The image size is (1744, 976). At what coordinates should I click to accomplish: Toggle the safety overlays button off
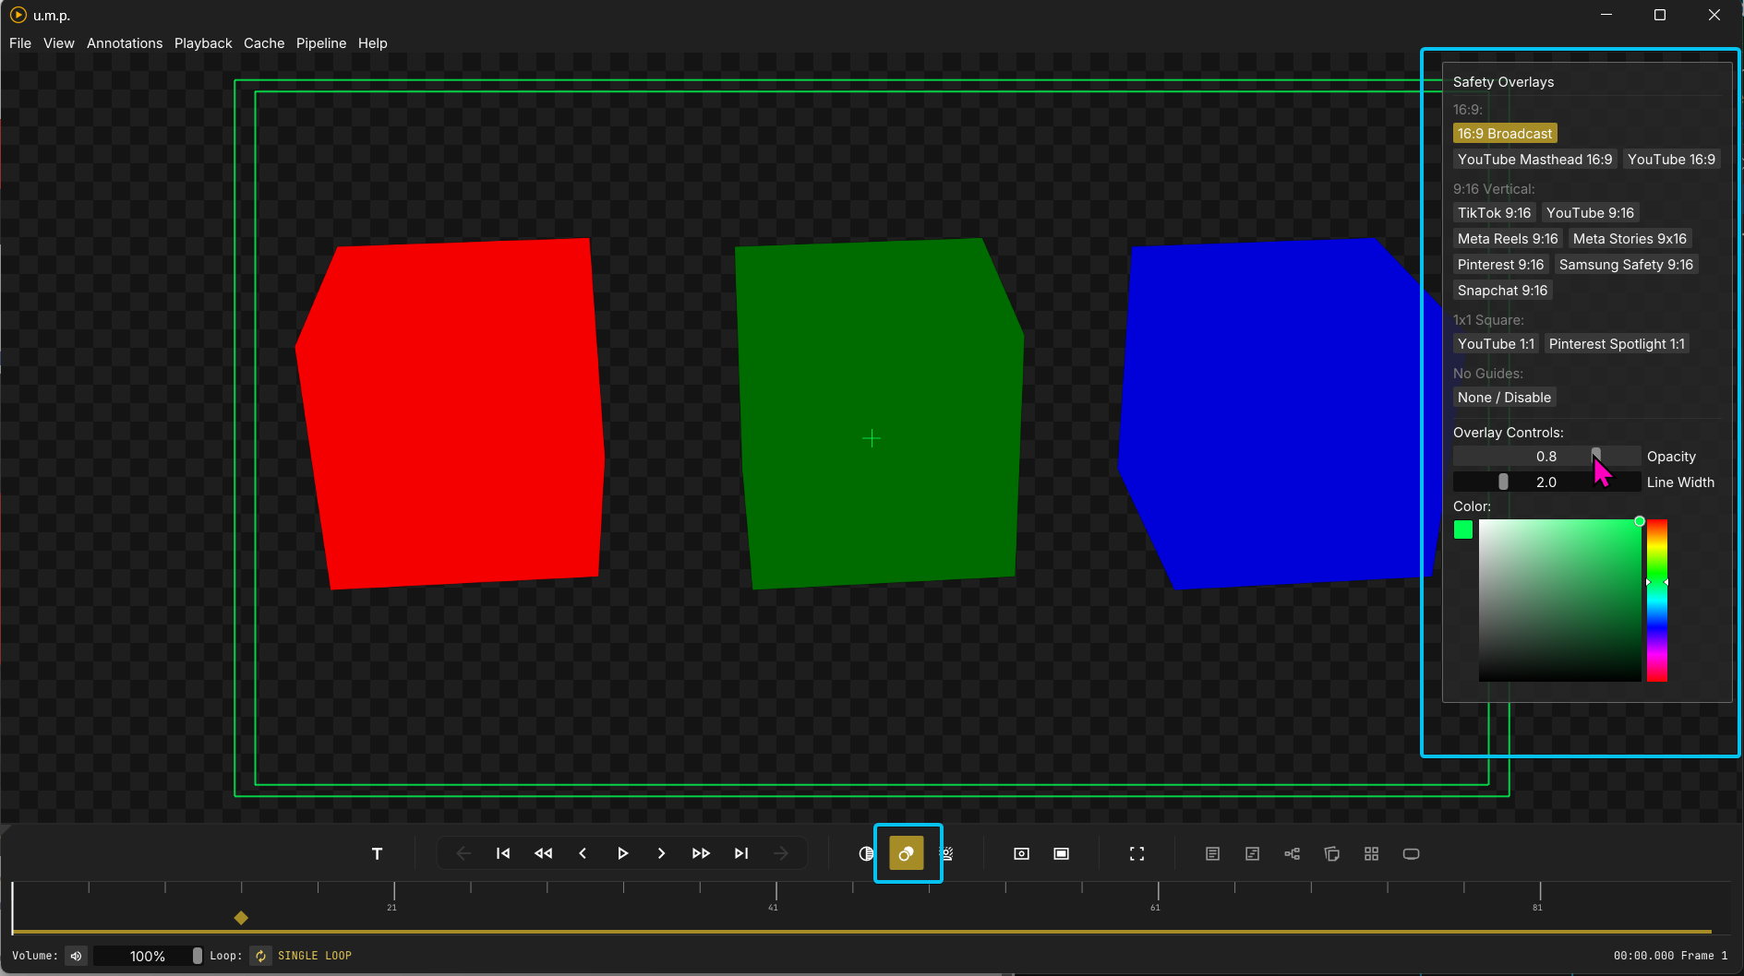coord(906,853)
